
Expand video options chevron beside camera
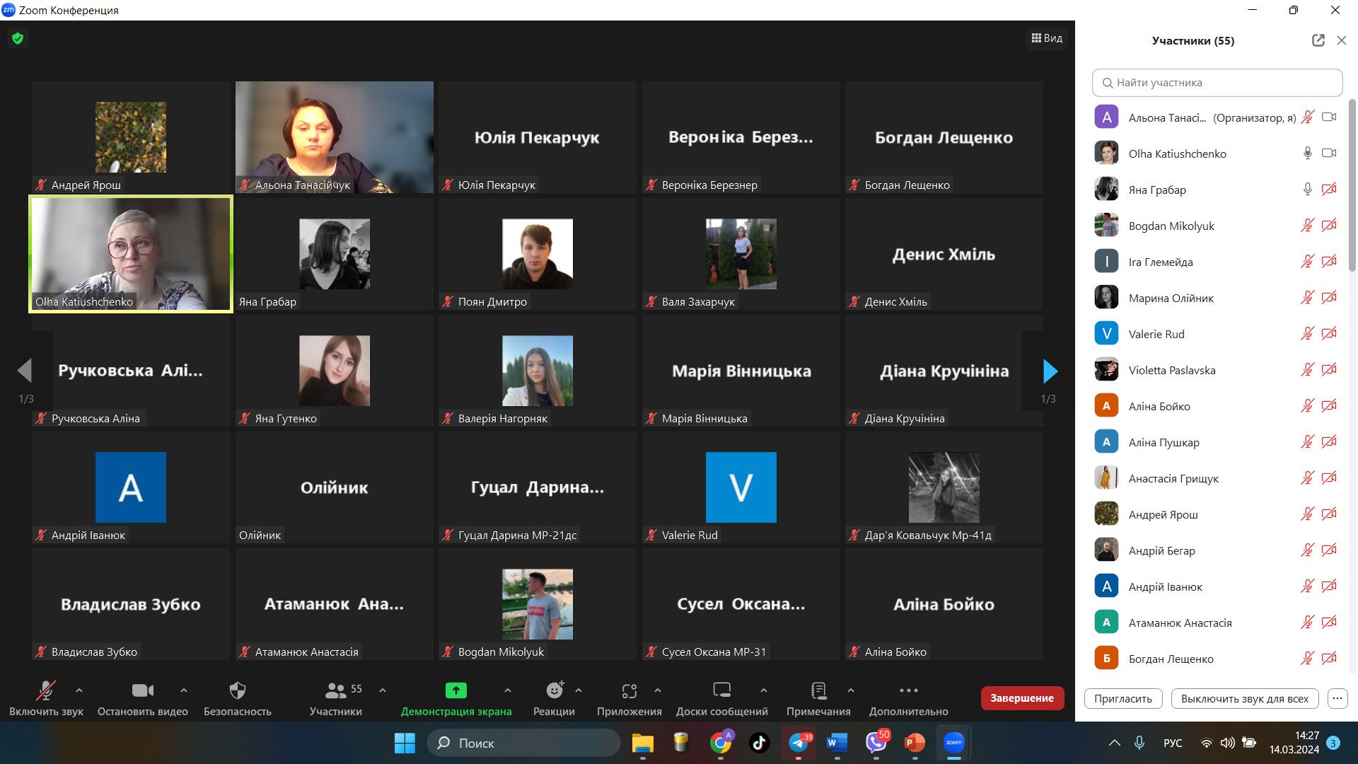click(184, 690)
